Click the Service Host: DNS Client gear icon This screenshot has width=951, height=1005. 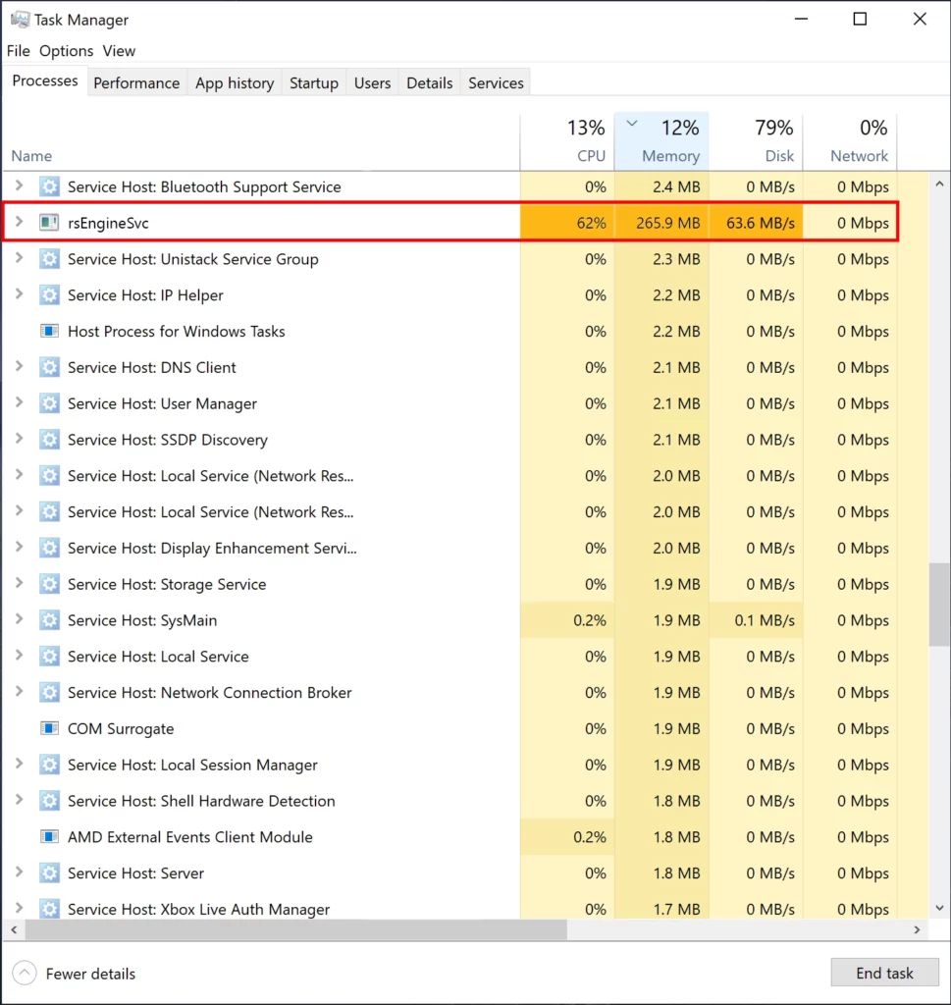point(49,367)
